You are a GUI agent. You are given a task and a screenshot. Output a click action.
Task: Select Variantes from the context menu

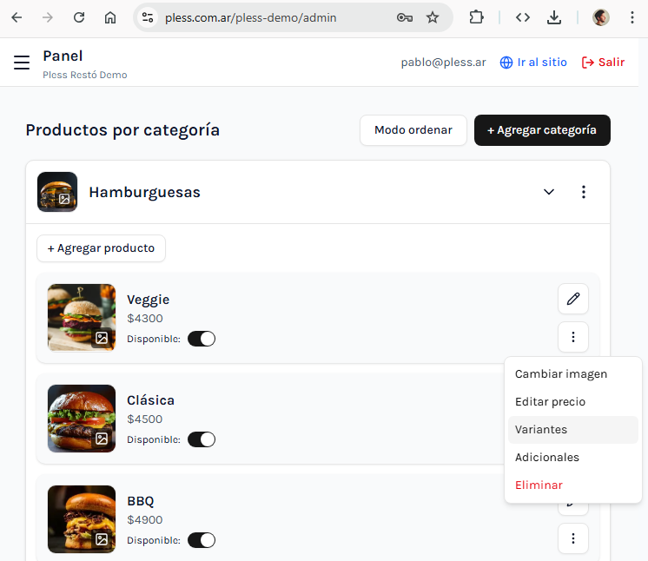click(x=541, y=429)
